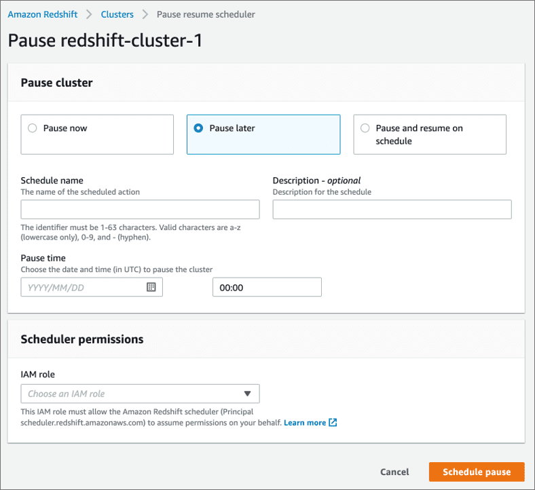The height and width of the screenshot is (490, 535).
Task: Choose Pause and resume on schedule
Action: [365, 128]
